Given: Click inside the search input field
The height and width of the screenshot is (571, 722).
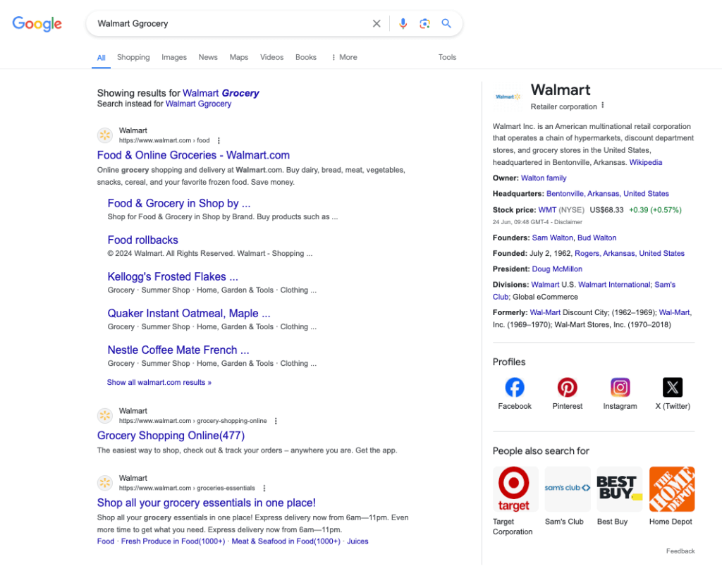Looking at the screenshot, I should pyautogui.click(x=212, y=23).
